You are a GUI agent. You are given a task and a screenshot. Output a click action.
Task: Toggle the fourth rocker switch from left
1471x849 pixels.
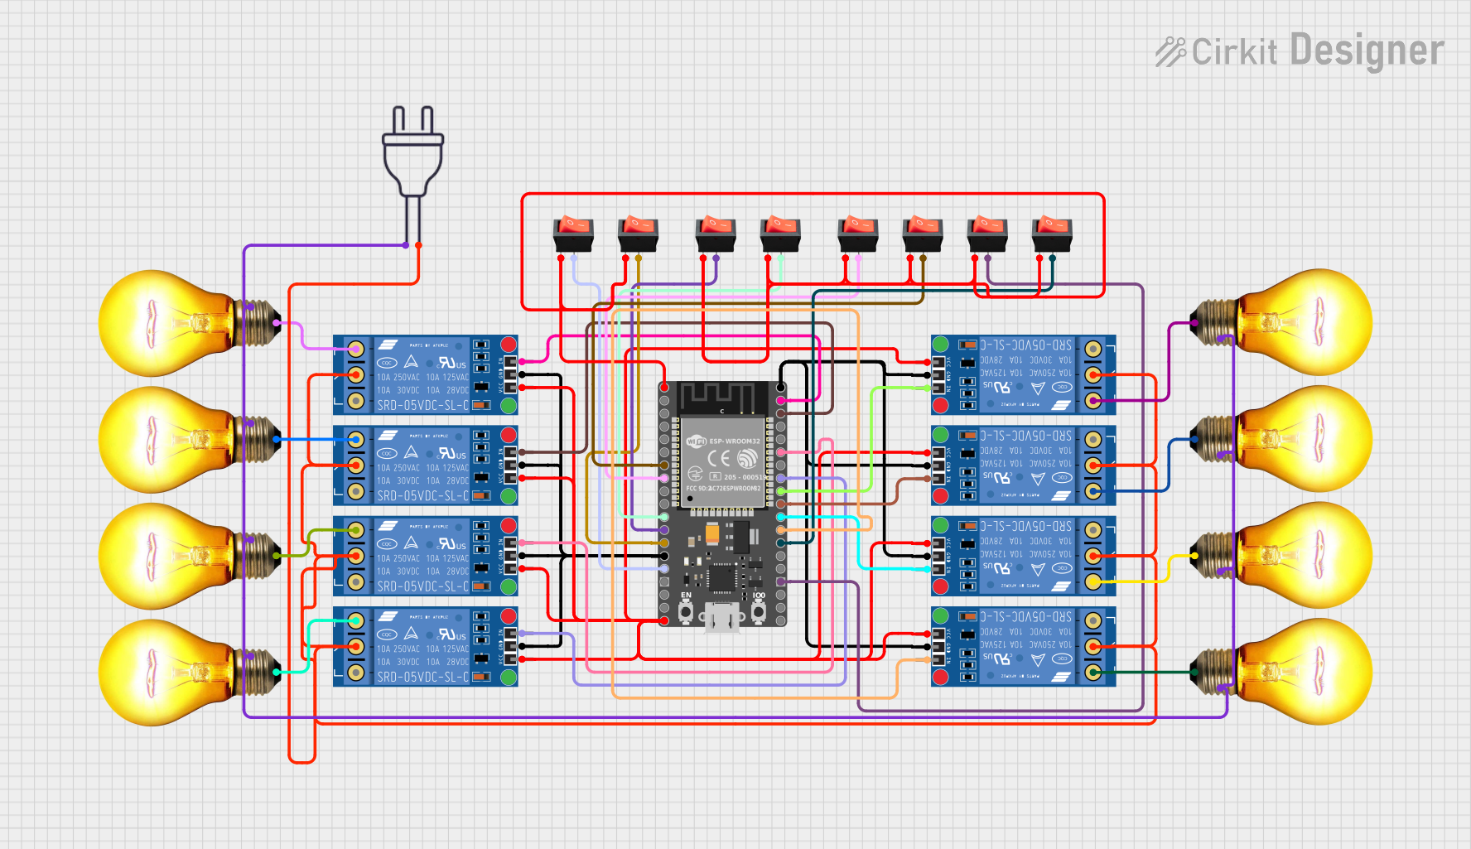point(780,234)
